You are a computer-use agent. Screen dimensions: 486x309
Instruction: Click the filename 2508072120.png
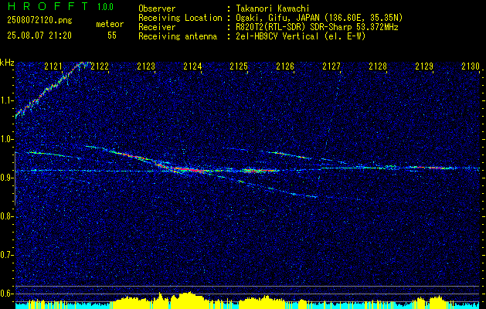(x=39, y=20)
